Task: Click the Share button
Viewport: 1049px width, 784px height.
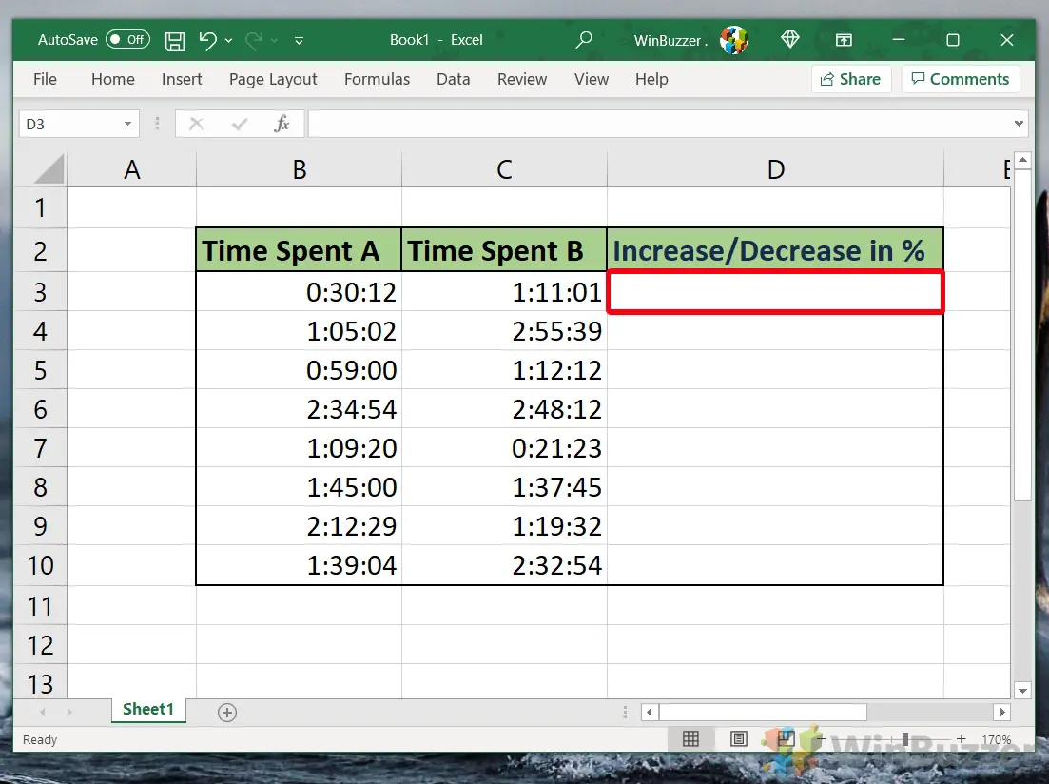Action: 850,79
